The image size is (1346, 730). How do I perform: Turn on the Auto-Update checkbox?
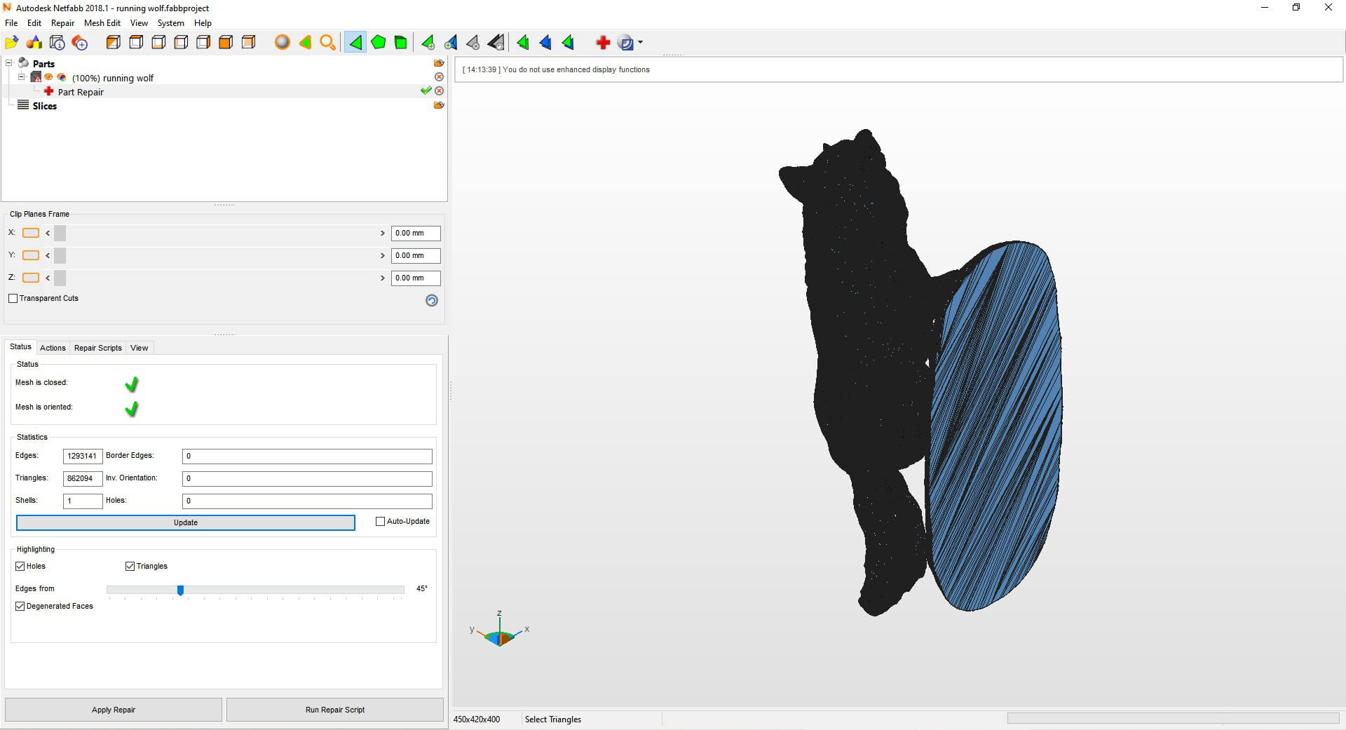click(381, 522)
